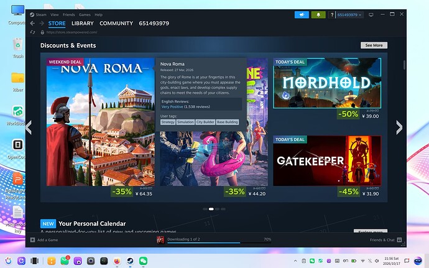
Task: Open the Games menu
Action: tap(85, 15)
